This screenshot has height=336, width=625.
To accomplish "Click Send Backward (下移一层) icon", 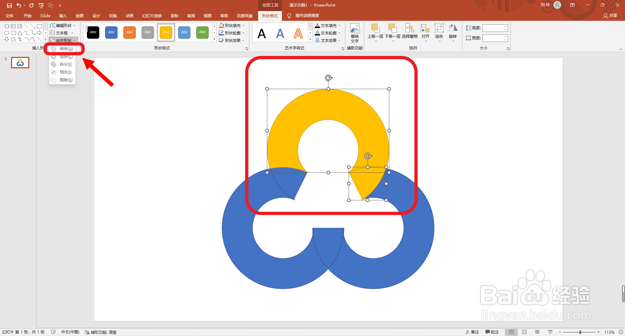I will (x=393, y=28).
